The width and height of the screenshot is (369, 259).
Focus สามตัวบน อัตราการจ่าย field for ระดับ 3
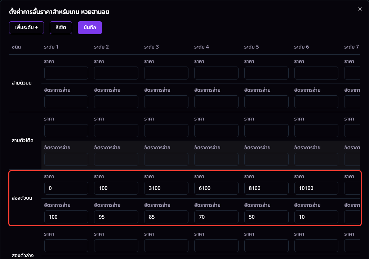tap(166, 102)
